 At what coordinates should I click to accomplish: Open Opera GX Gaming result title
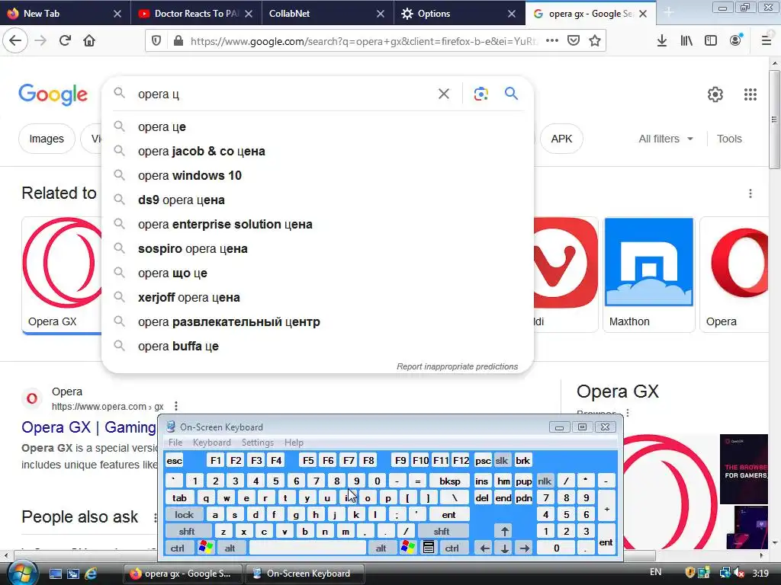[x=88, y=427]
